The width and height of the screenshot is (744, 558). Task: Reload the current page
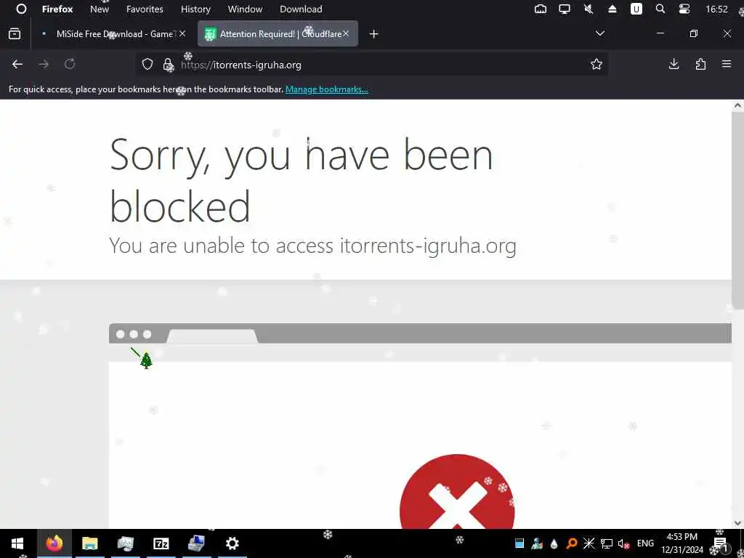pyautogui.click(x=70, y=64)
